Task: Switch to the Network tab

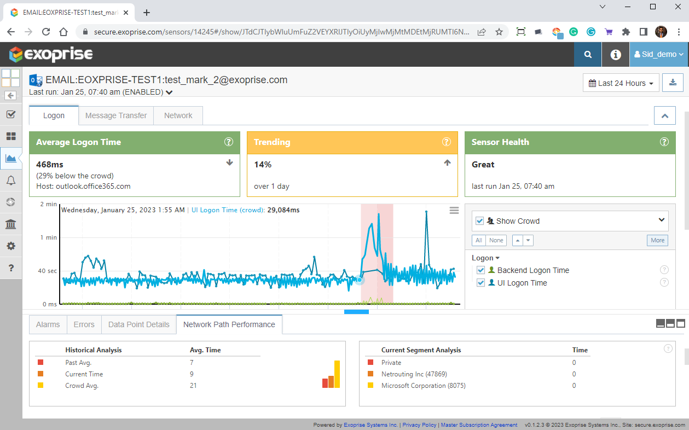Action: tap(178, 115)
